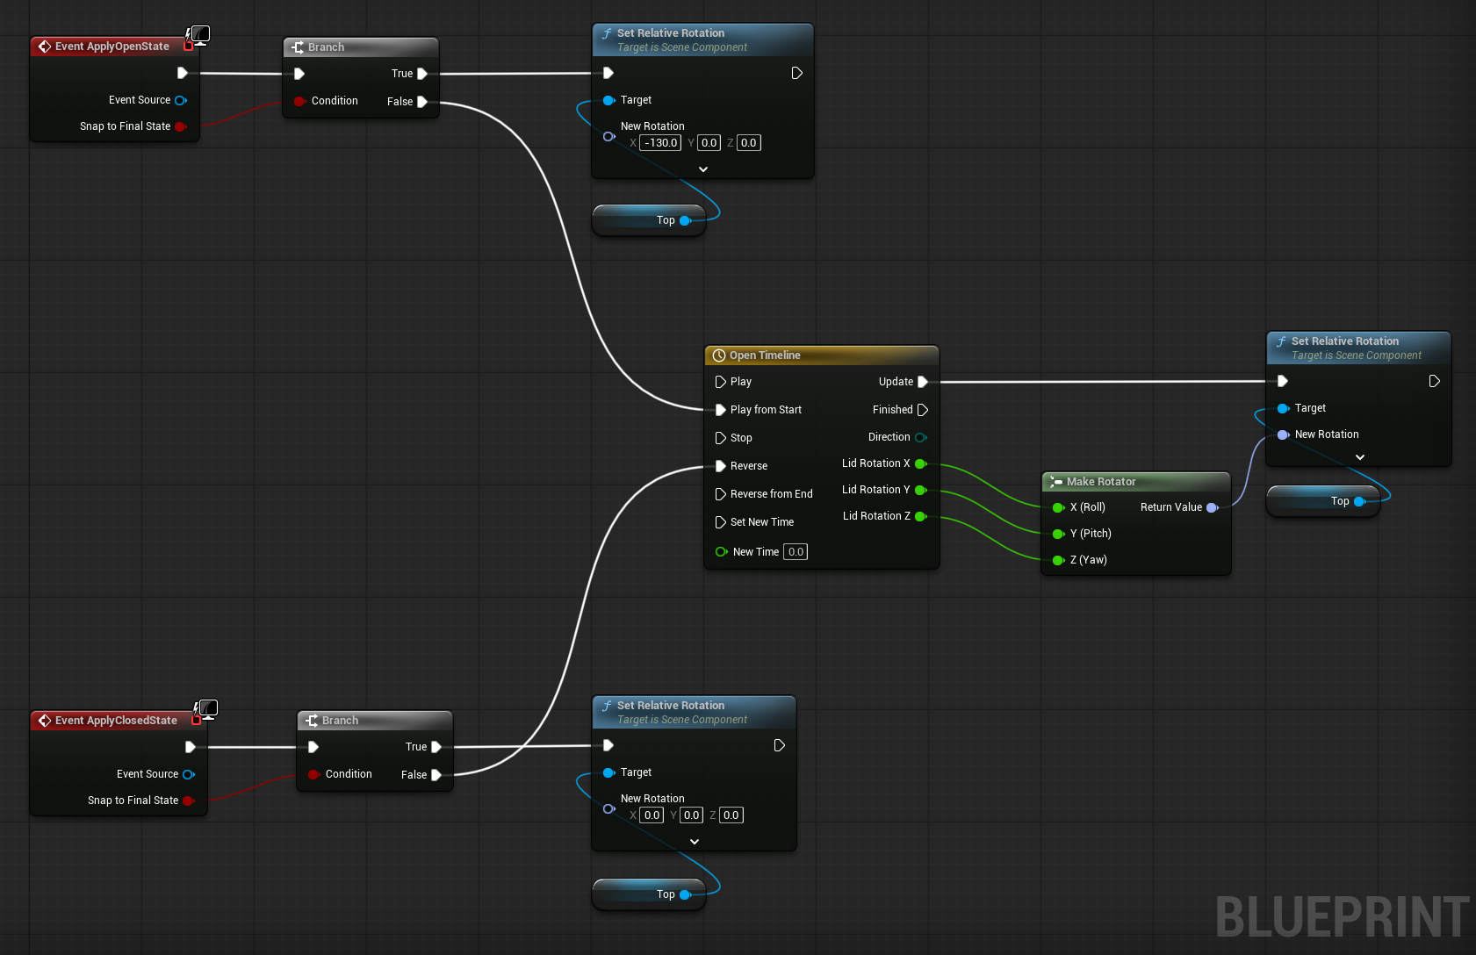Click the comment bubble icon above Event ApplyOpenState
The width and height of the screenshot is (1476, 955).
coord(198,34)
